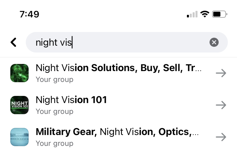Tap 'Your group' under Night Vision Solutions

pyautogui.click(x=54, y=80)
